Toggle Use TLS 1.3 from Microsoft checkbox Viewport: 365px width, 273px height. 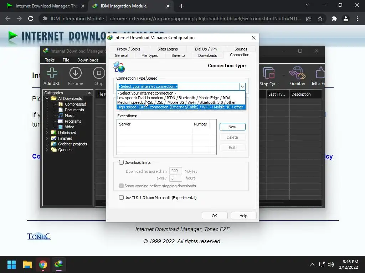[x=121, y=198]
